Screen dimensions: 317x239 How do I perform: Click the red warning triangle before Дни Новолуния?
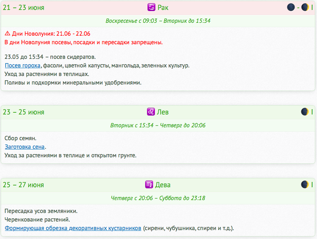point(8,34)
